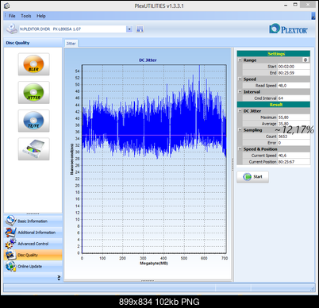Collapse the Sampling group
The image size is (319, 308).
240,130
